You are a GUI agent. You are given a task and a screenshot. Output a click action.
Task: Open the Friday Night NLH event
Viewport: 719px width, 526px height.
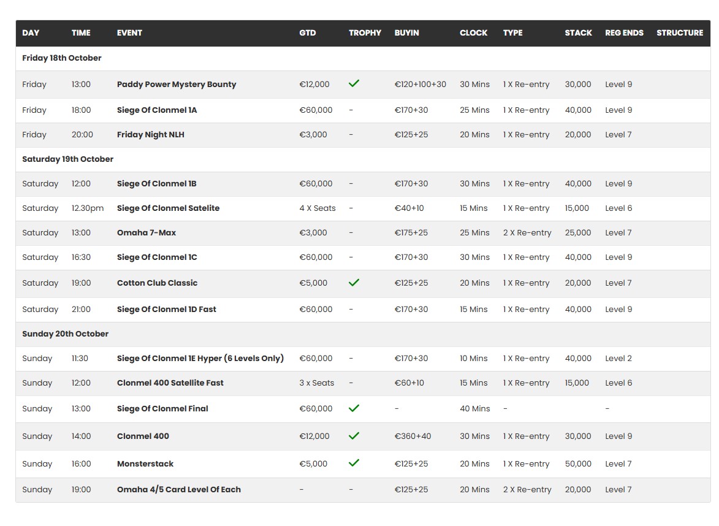coord(151,135)
